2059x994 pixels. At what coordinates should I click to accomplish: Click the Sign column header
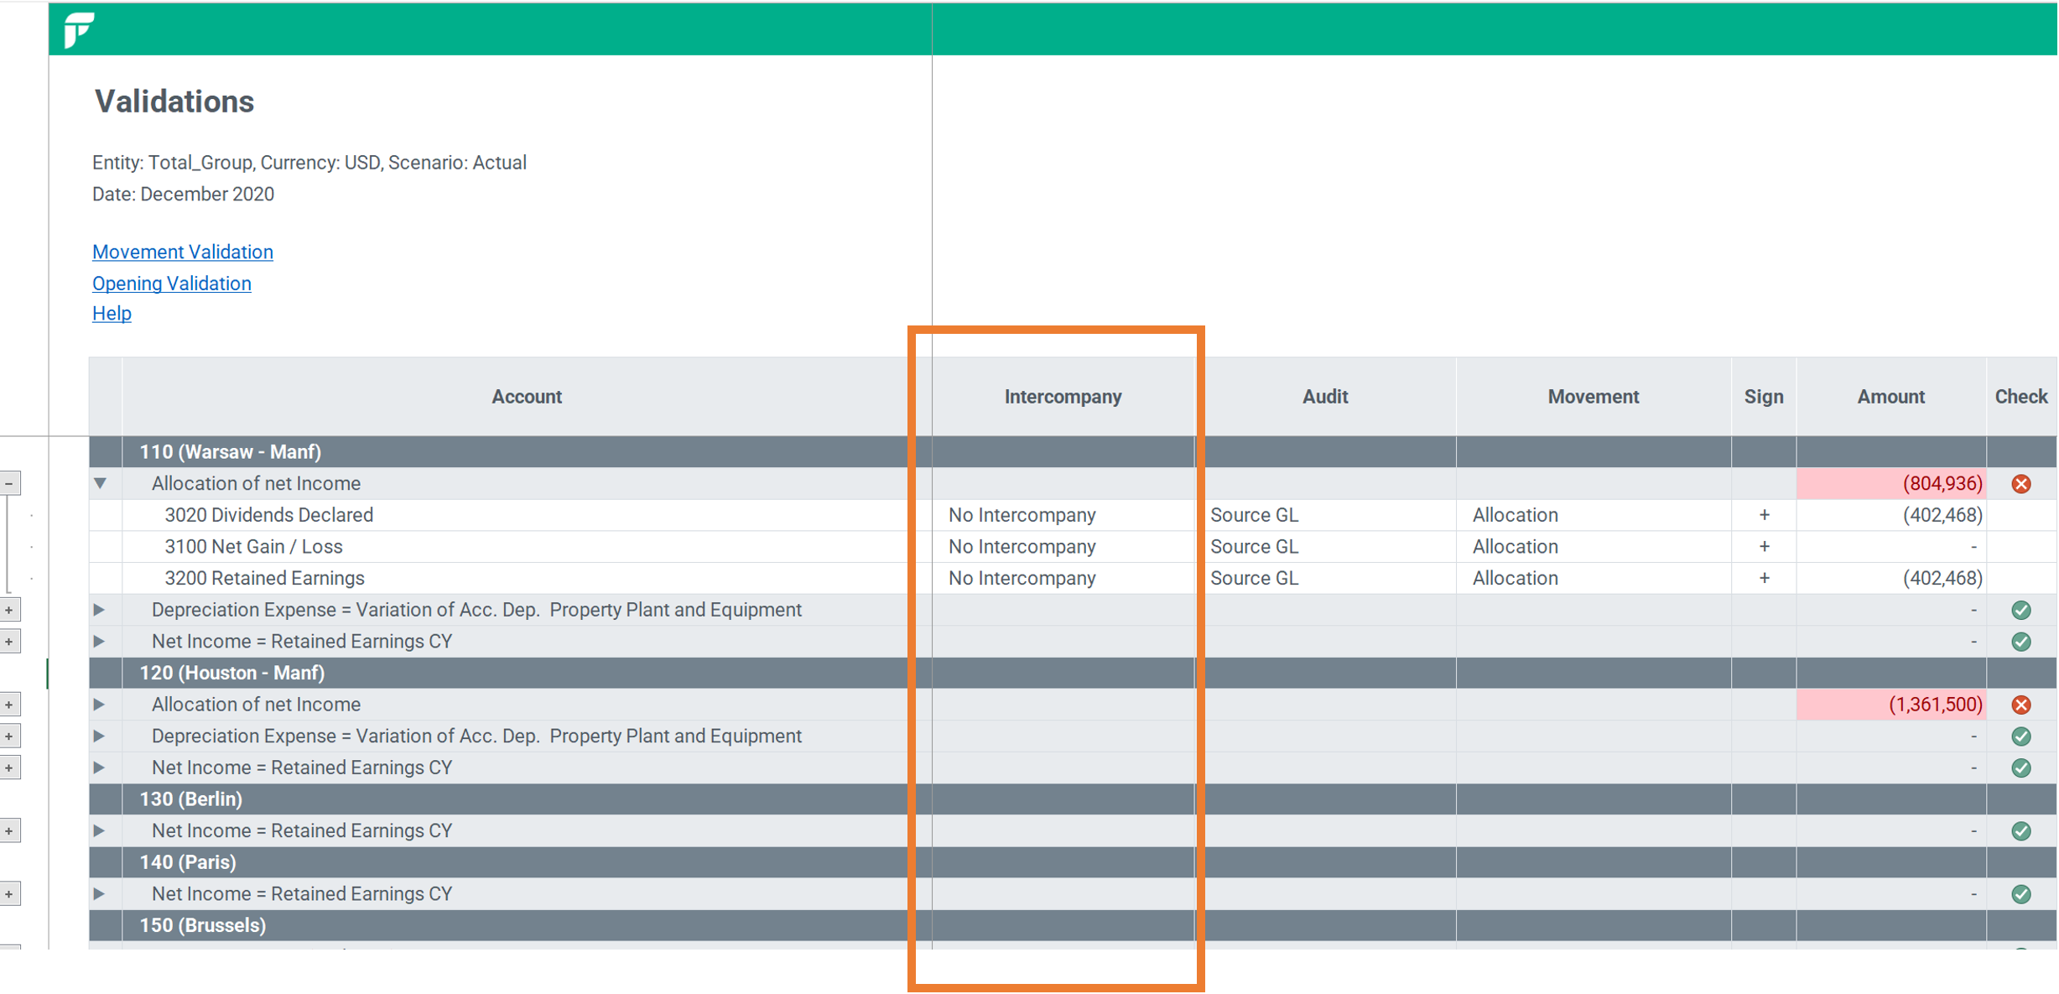tap(1764, 397)
